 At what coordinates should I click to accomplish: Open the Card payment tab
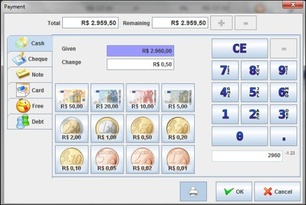[30, 90]
